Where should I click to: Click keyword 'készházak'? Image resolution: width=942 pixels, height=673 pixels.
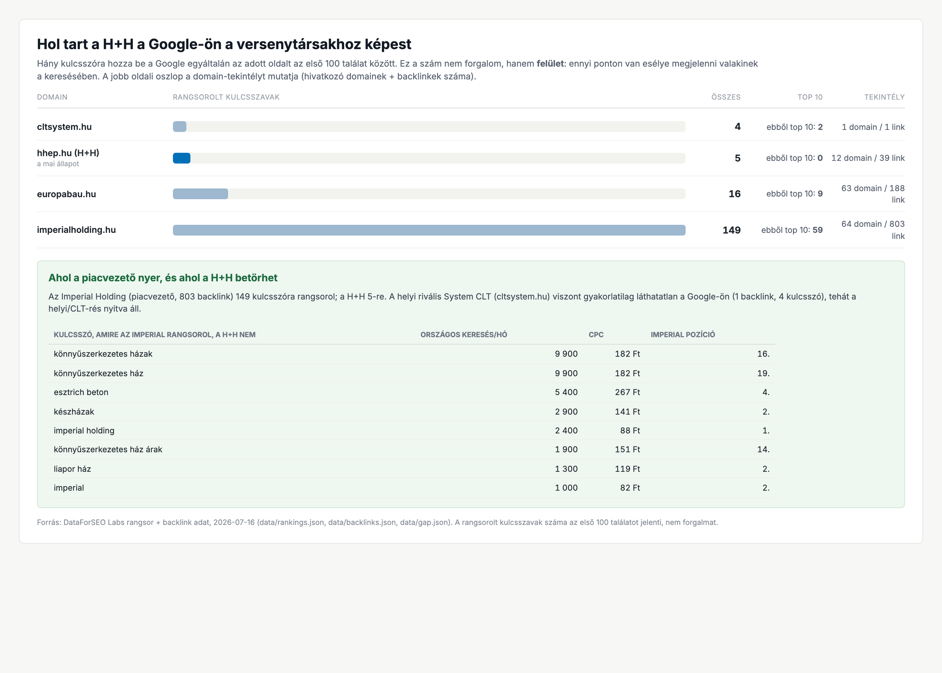coord(74,412)
